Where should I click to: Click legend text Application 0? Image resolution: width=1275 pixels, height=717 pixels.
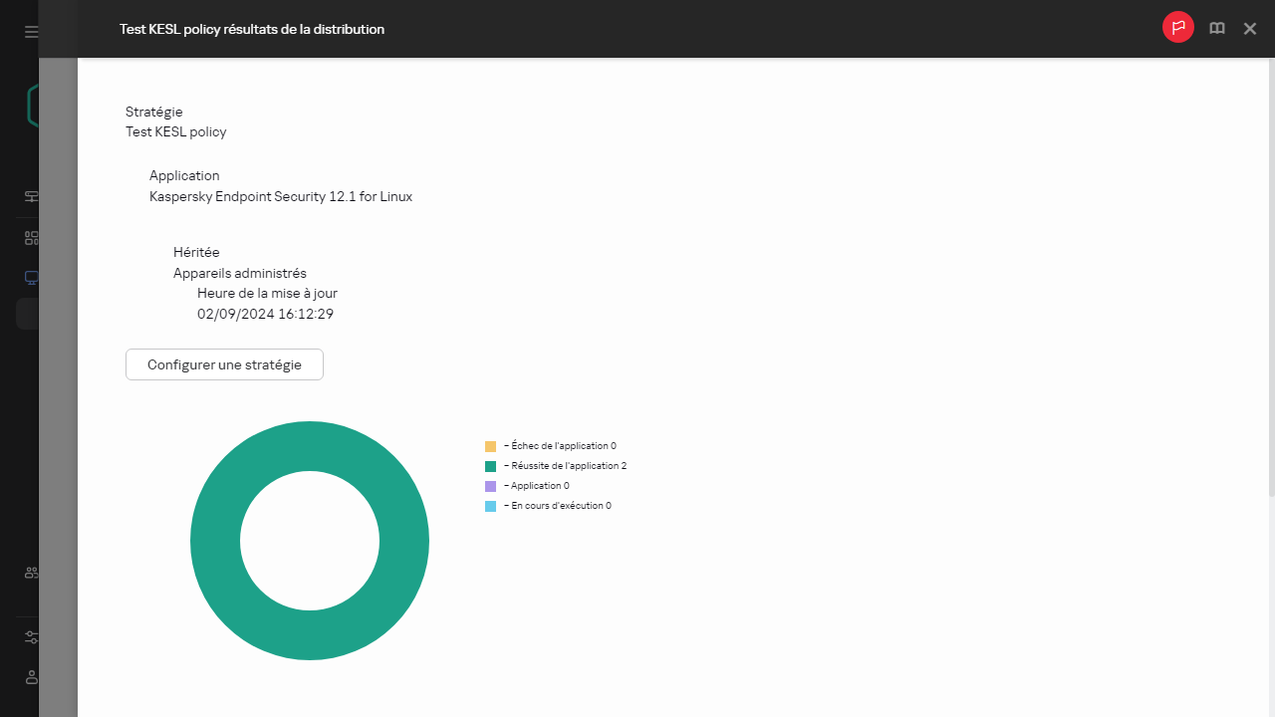coord(537,486)
